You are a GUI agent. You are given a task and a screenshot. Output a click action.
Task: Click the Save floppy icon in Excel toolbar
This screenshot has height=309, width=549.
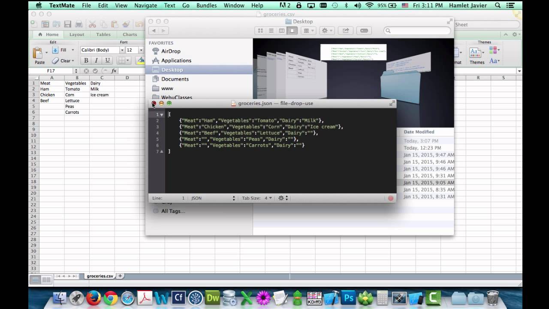click(x=68, y=24)
